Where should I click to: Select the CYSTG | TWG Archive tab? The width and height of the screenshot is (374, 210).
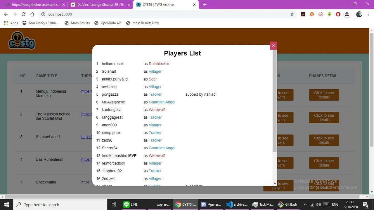click(166, 5)
